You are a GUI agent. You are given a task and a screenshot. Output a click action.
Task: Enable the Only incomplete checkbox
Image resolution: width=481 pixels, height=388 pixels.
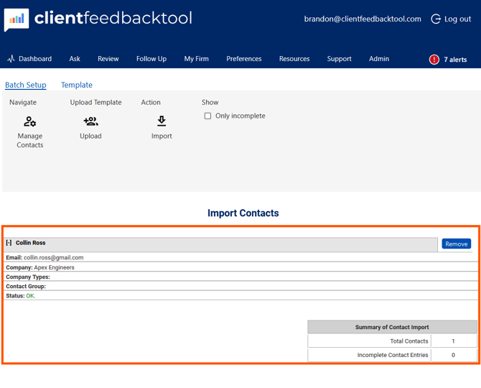click(x=207, y=116)
